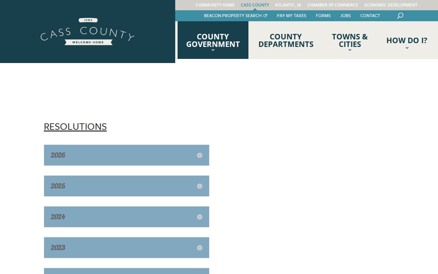Expand the 2023 resolutions plus icon
This screenshot has width=438, height=274.
(200, 248)
